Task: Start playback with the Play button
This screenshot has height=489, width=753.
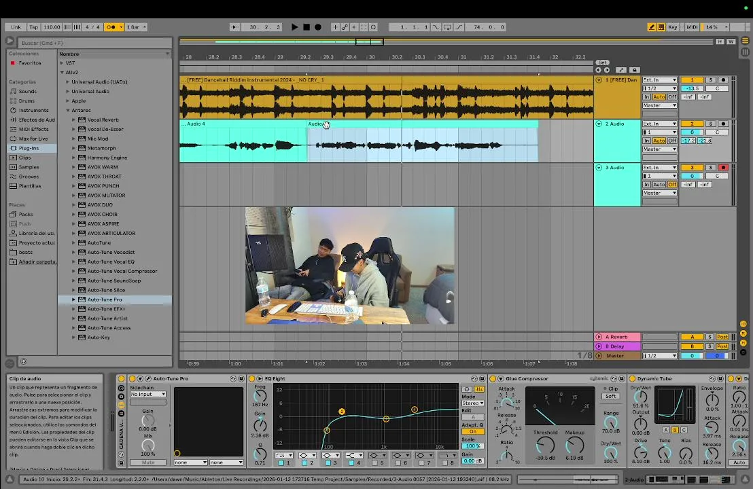Action: (x=294, y=27)
